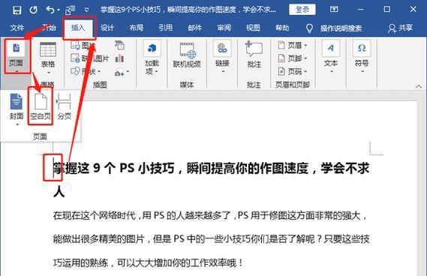Switch to the 设计 tab
427x276 pixels.
[x=107, y=28]
